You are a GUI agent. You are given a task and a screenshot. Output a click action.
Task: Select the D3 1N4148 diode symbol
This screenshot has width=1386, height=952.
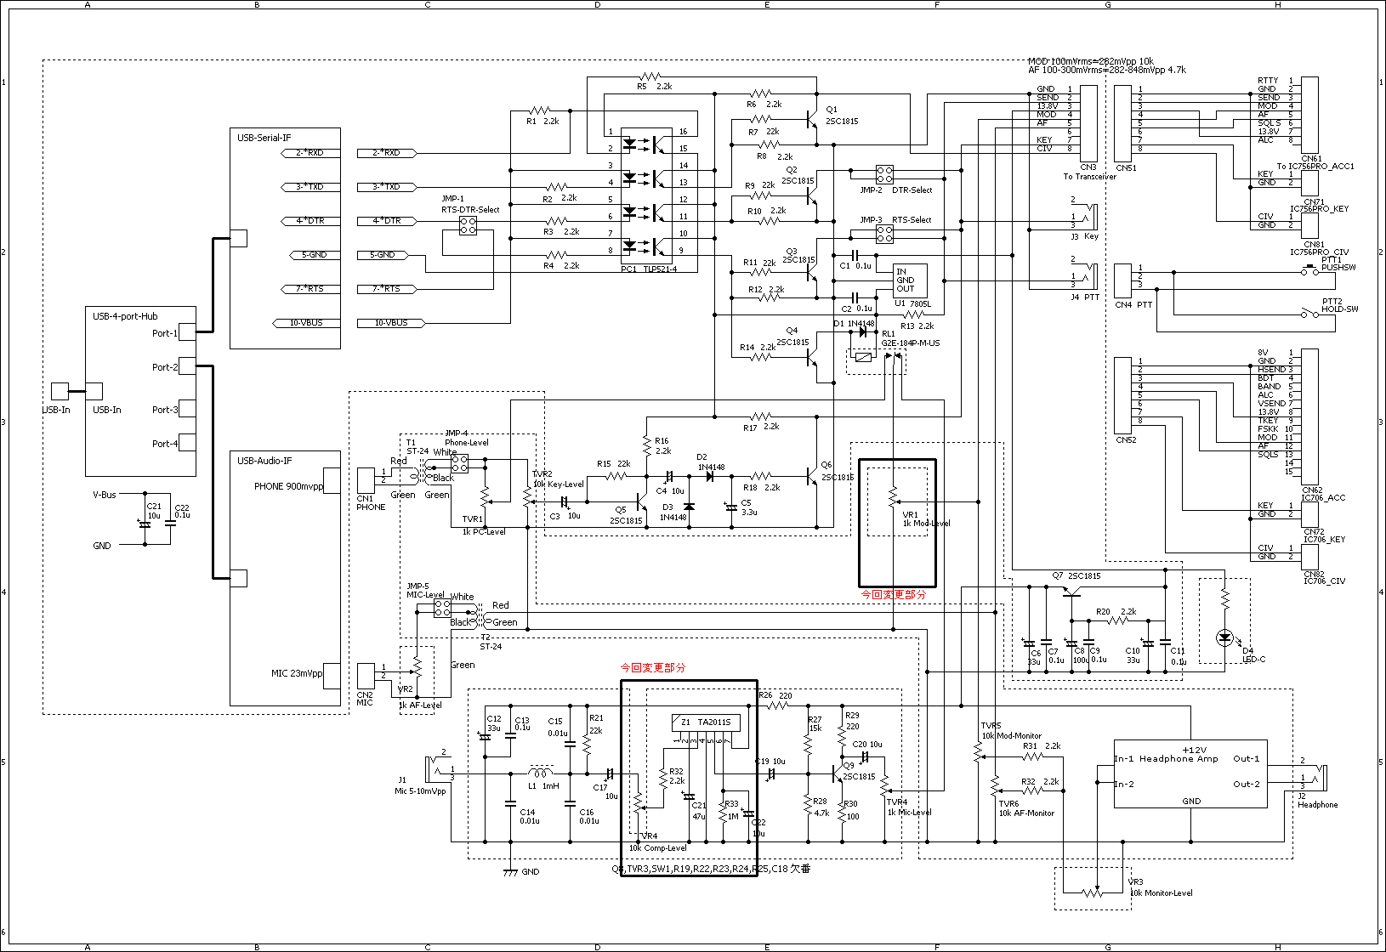pyautogui.click(x=689, y=507)
